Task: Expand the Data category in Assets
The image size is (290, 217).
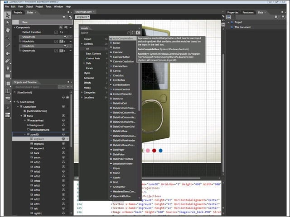Action: (x=84, y=63)
